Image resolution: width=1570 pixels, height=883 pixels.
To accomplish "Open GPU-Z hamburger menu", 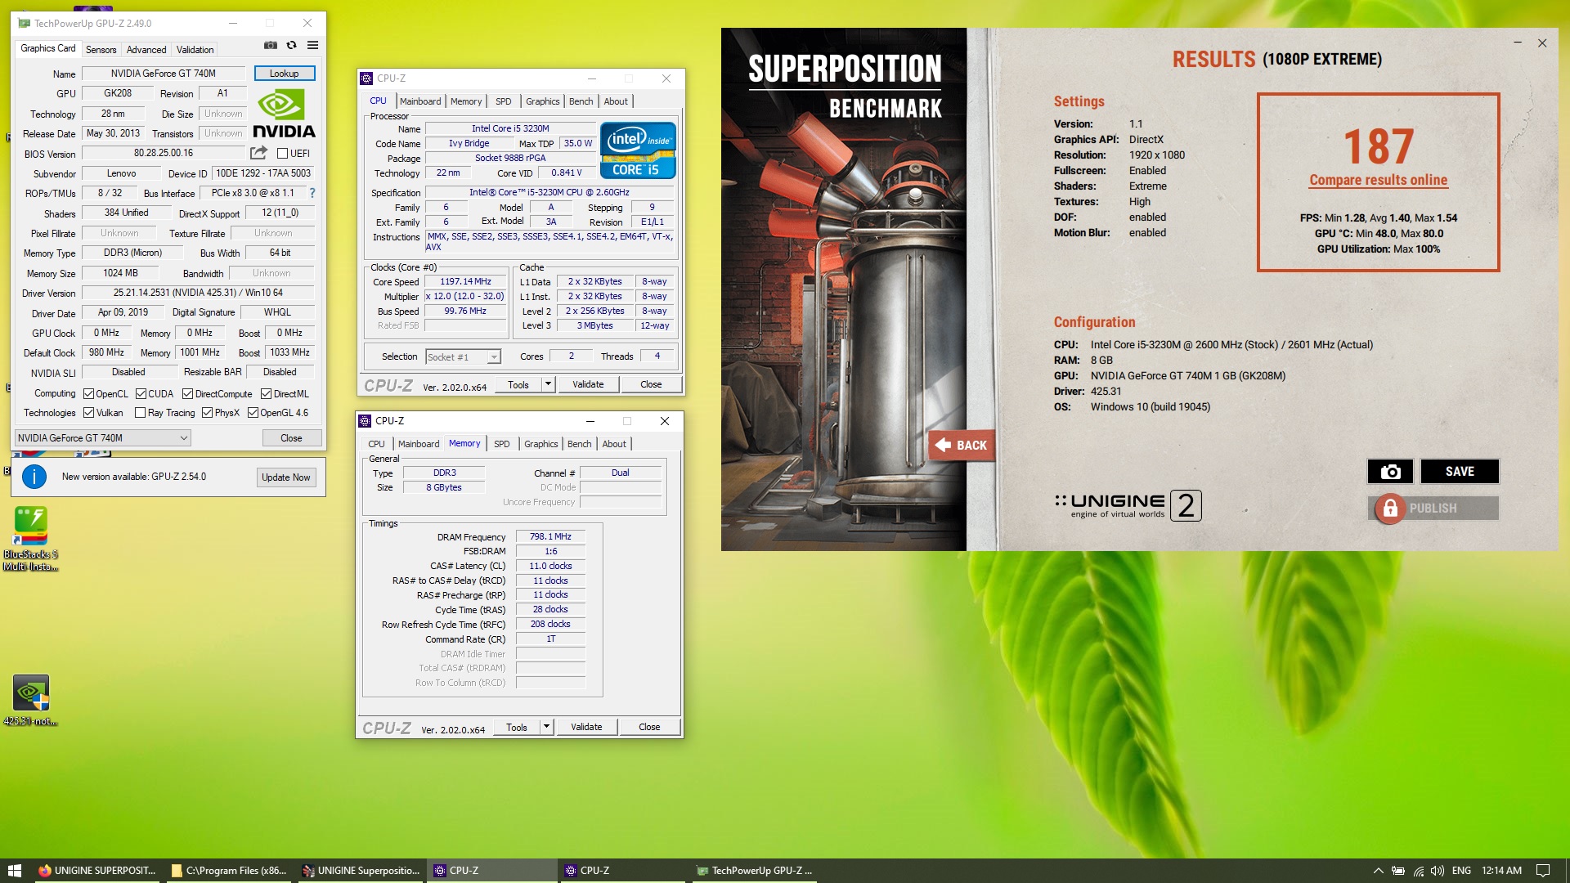I will point(312,46).
